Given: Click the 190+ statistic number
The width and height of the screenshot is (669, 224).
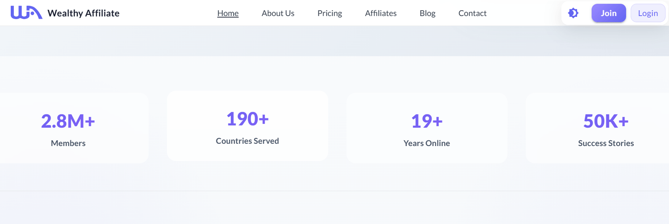Looking at the screenshot, I should pos(248,119).
